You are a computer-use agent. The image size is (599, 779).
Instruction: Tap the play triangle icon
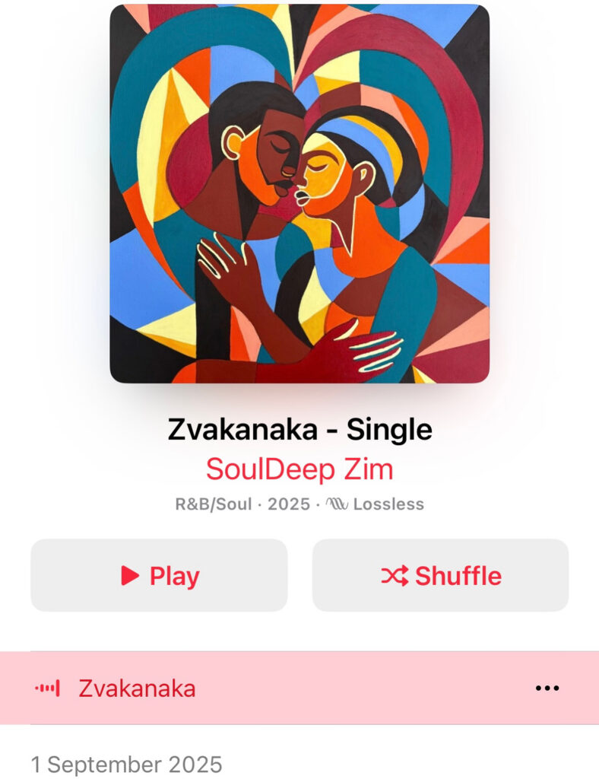point(130,575)
